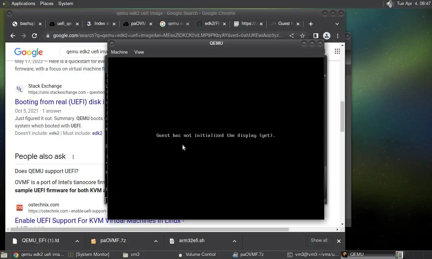Open People also ask options menu

click(x=73, y=156)
